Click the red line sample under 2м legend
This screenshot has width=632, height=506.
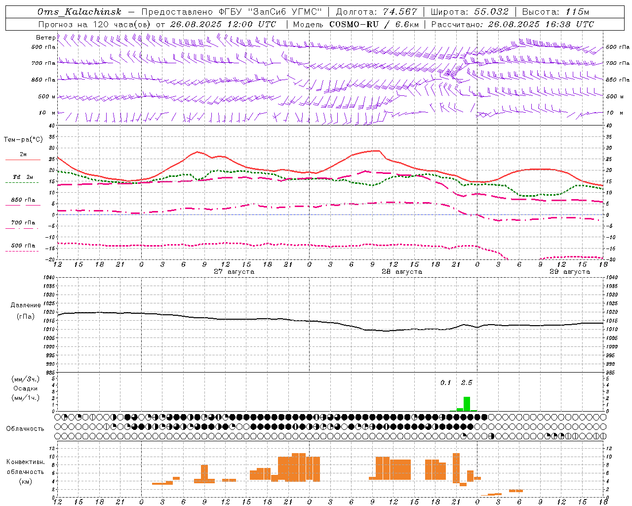pos(23,160)
